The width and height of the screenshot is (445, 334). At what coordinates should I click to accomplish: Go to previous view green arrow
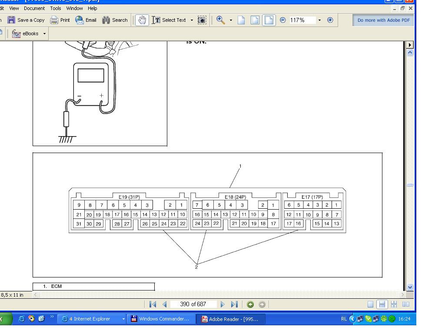click(x=250, y=304)
